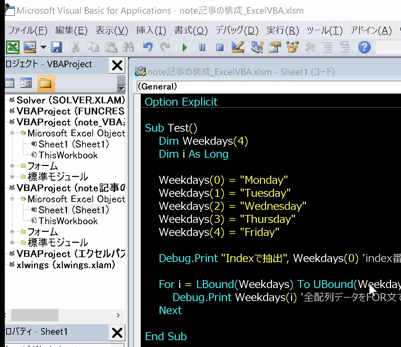Click the Paste clipboard icon
The height and width of the screenshot is (347, 401).
coord(111,47)
